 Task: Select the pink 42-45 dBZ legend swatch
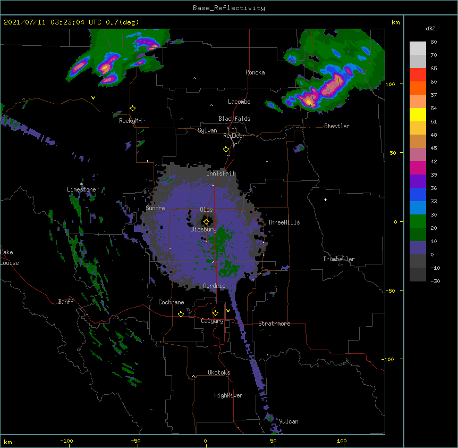click(418, 155)
